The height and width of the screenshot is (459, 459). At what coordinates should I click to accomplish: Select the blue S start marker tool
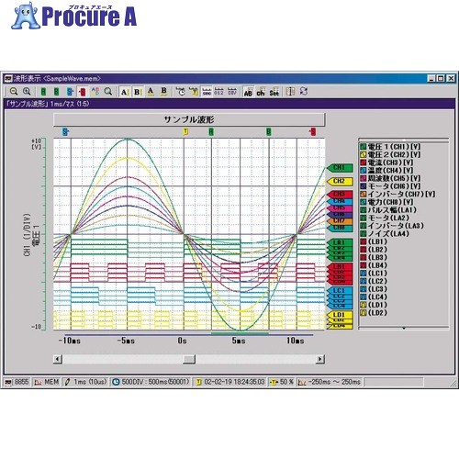70,92
